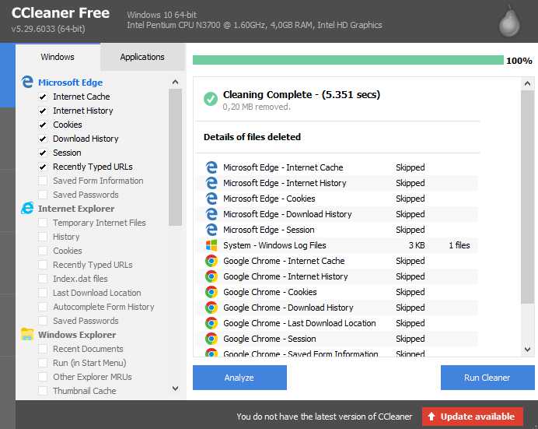Check Run (in Start Menu) option
Screen dimensions: 538x429
click(43, 363)
